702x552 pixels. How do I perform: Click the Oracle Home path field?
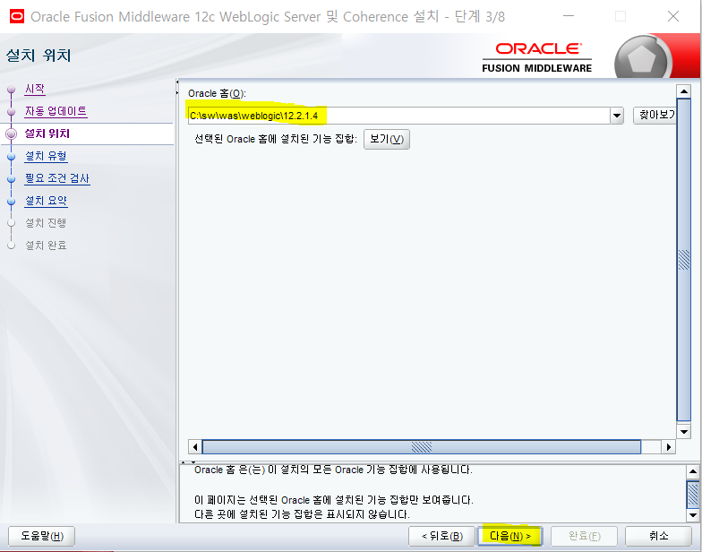tap(398, 116)
